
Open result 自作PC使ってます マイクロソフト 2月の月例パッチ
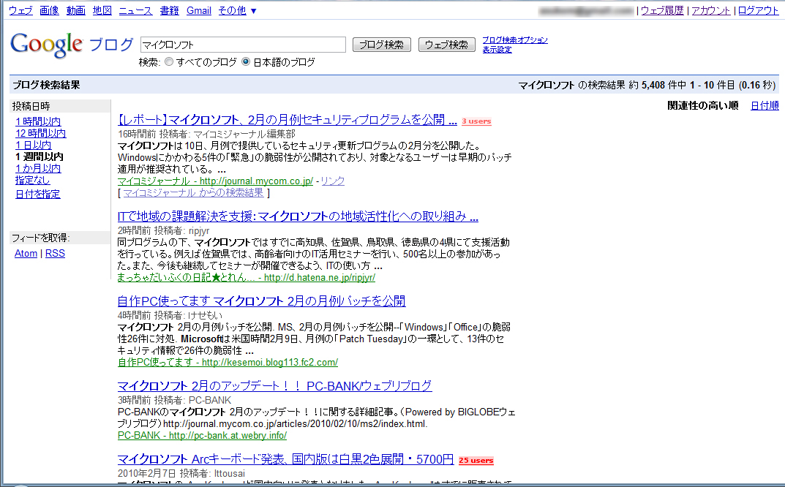pos(261,301)
